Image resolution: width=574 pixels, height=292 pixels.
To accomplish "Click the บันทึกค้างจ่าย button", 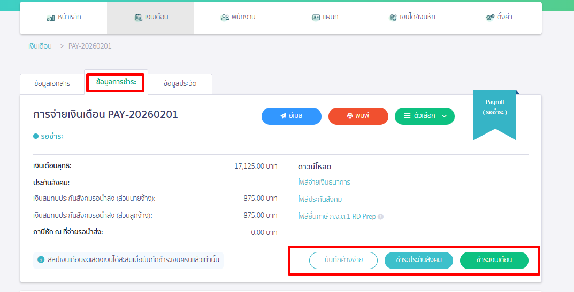I will point(343,261).
